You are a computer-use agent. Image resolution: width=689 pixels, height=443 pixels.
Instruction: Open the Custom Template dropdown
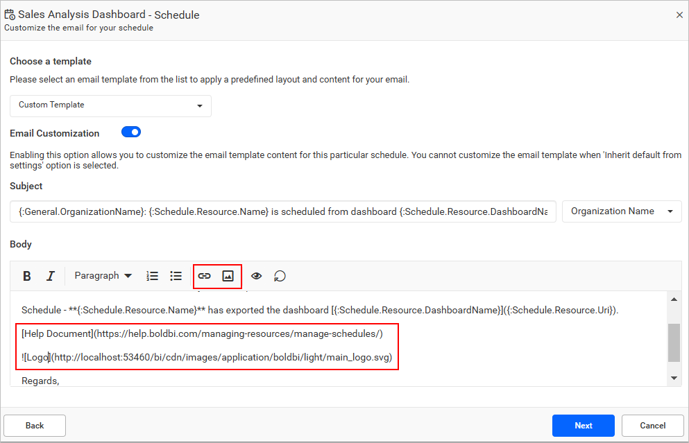coord(110,105)
